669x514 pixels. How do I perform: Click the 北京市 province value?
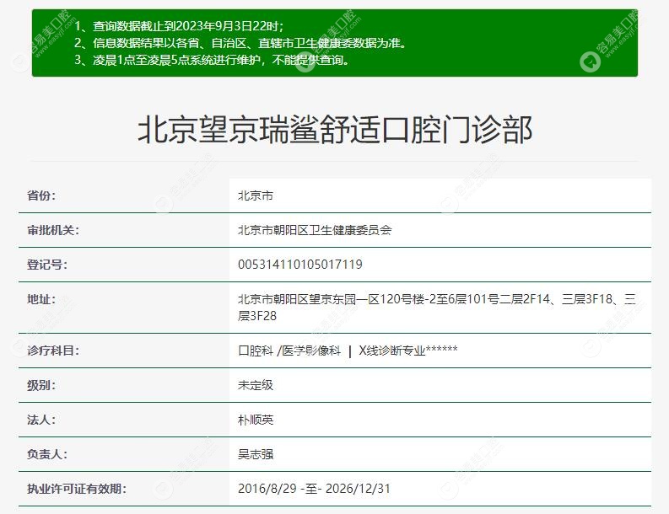click(256, 195)
